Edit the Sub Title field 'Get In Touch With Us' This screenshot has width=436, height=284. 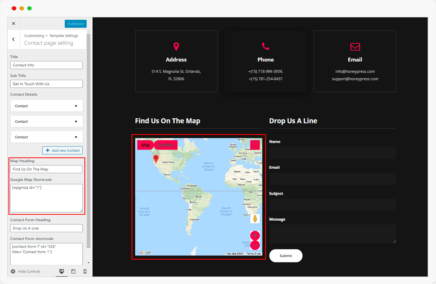coord(46,84)
